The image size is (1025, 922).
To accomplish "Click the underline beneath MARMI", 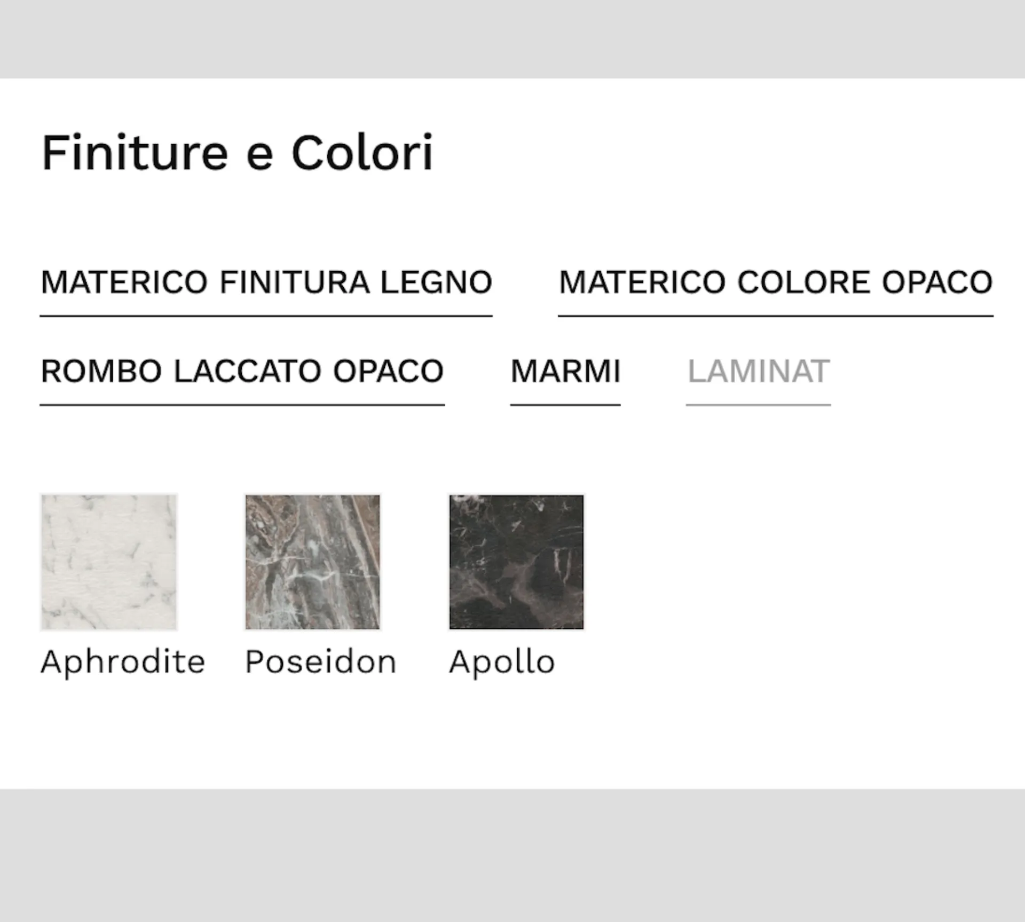I will click(x=565, y=405).
